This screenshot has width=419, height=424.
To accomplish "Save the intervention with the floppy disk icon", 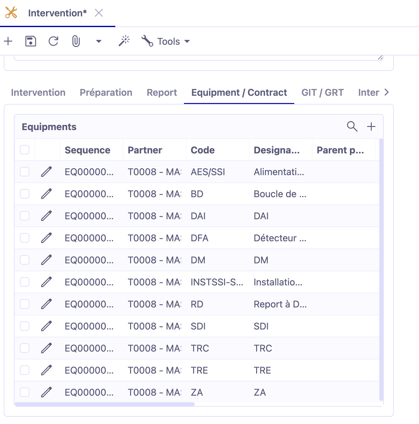I will pos(31,41).
